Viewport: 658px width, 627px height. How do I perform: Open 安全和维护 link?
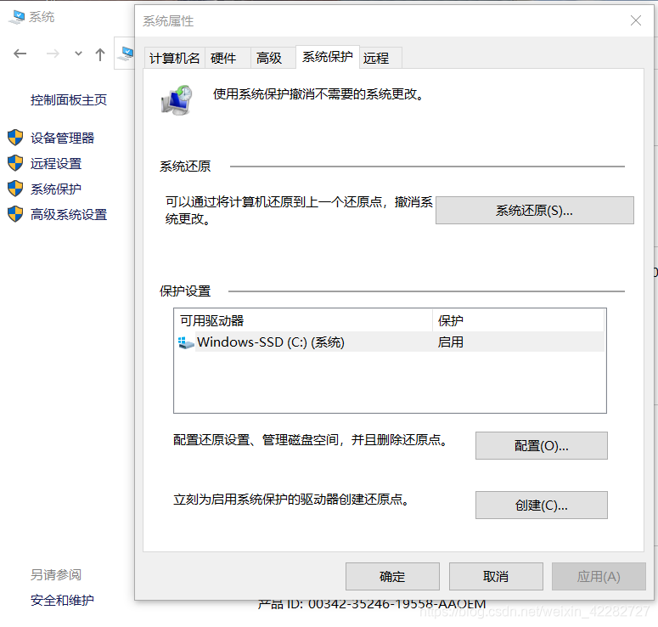pos(62,600)
